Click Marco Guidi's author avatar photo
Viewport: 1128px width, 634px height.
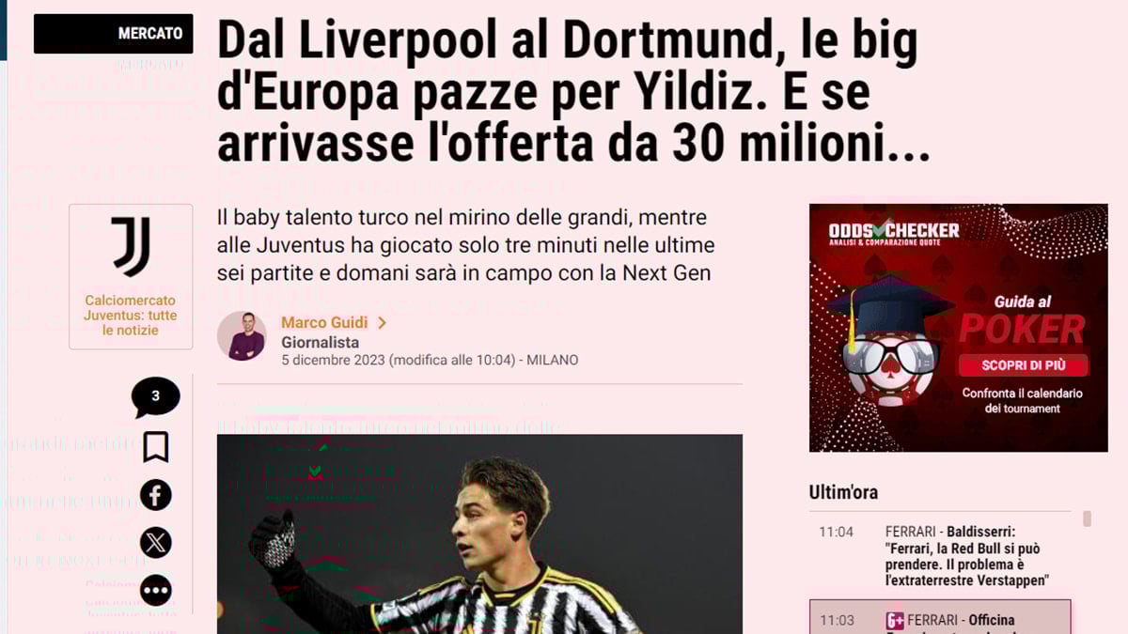243,335
